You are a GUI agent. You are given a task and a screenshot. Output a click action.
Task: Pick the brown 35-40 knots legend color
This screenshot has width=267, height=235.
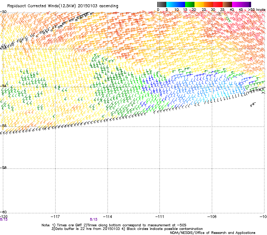227,4
